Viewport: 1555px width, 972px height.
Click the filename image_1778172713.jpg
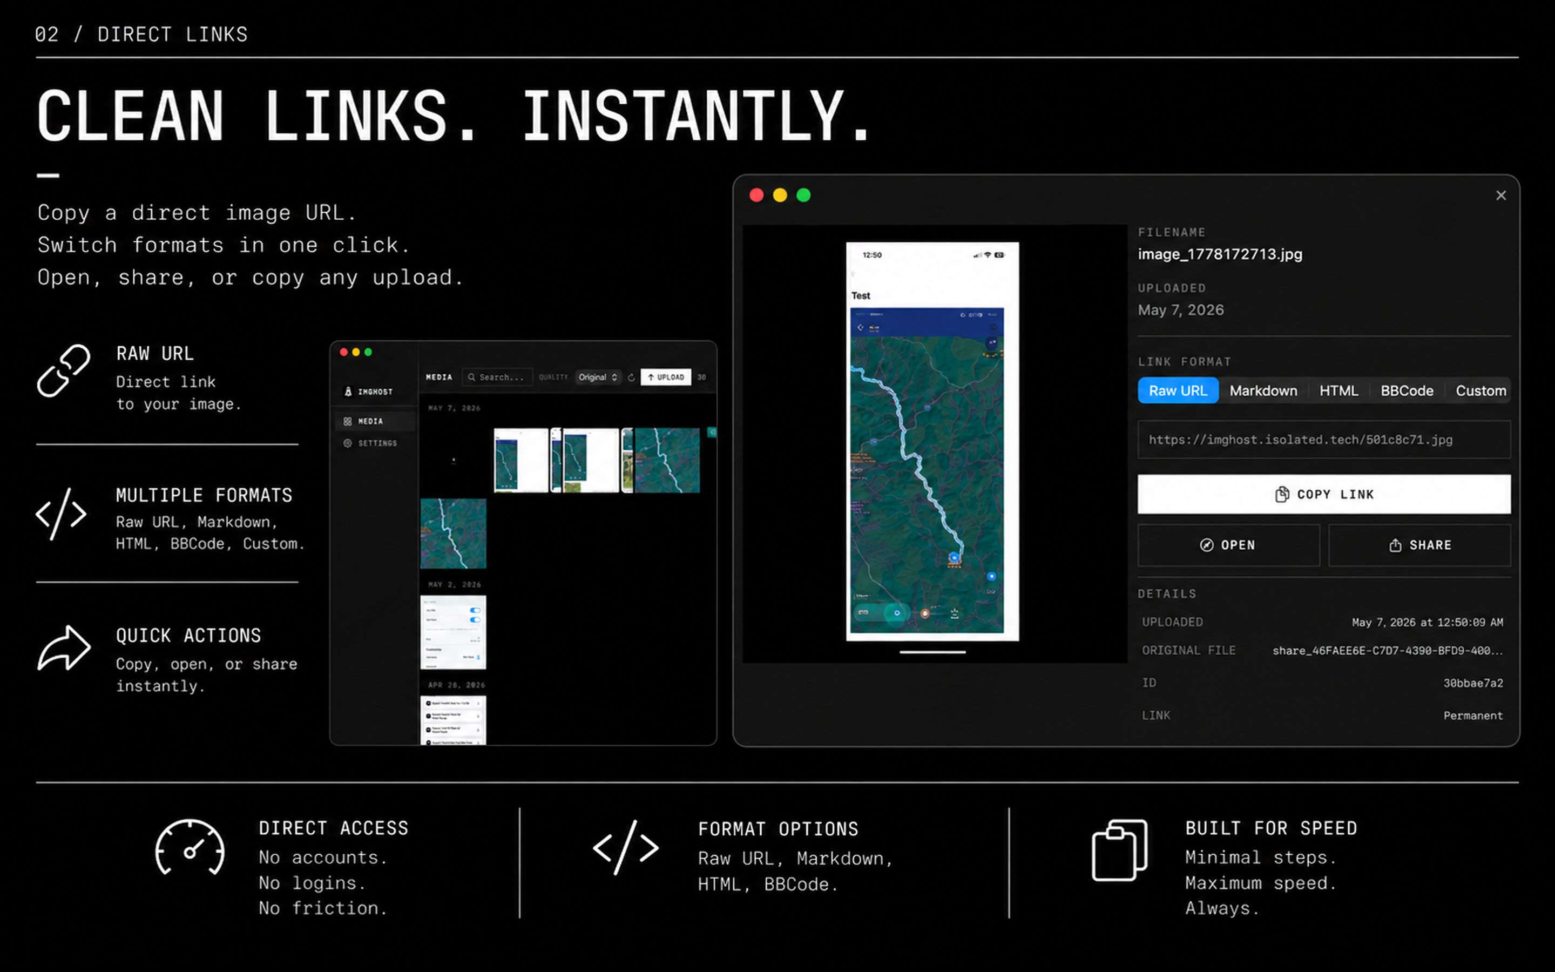tap(1220, 254)
